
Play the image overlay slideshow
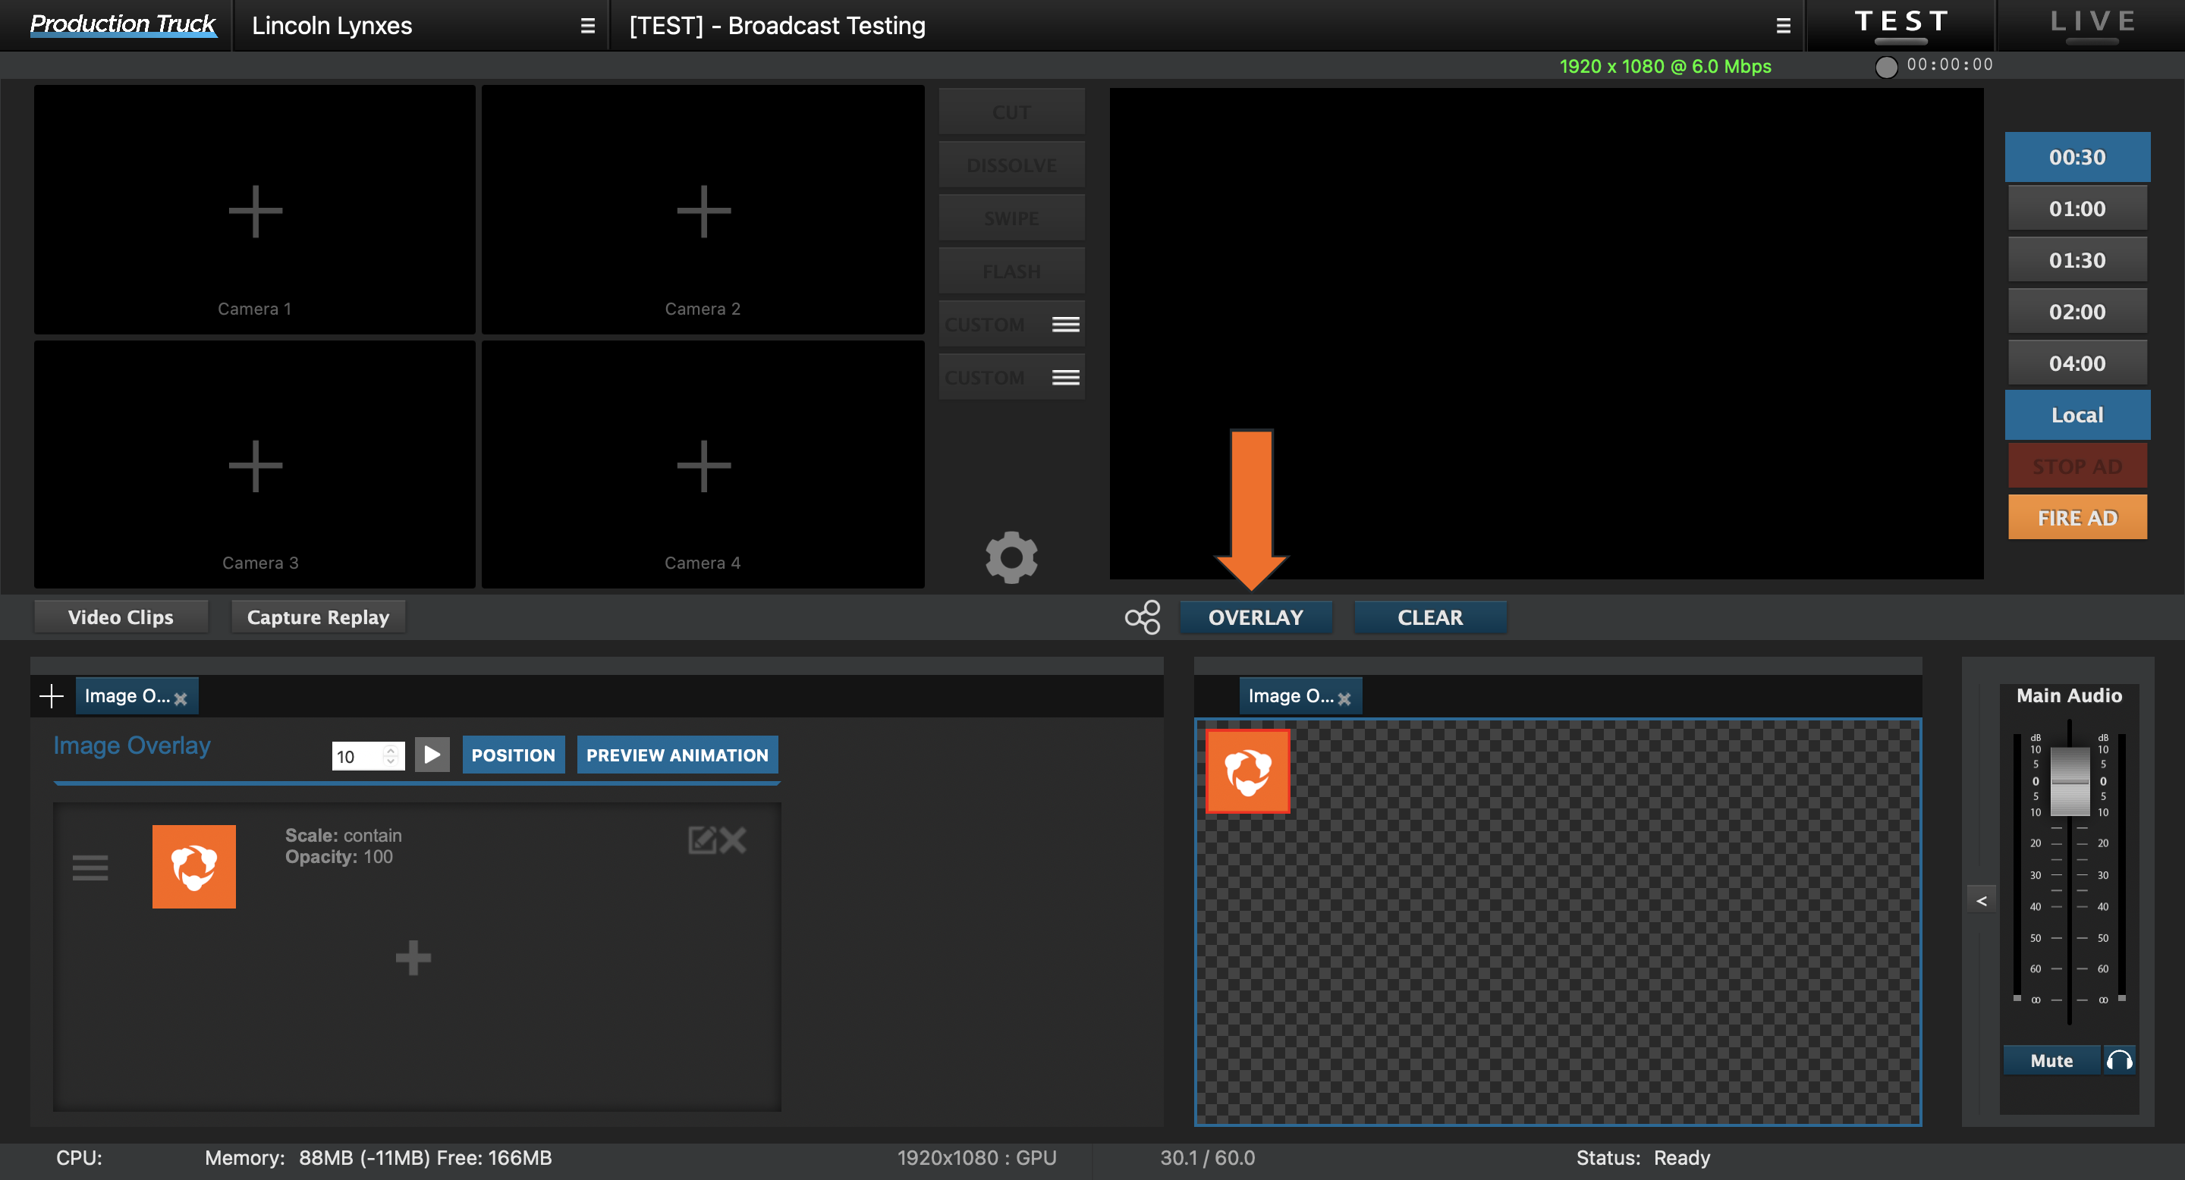tap(432, 755)
